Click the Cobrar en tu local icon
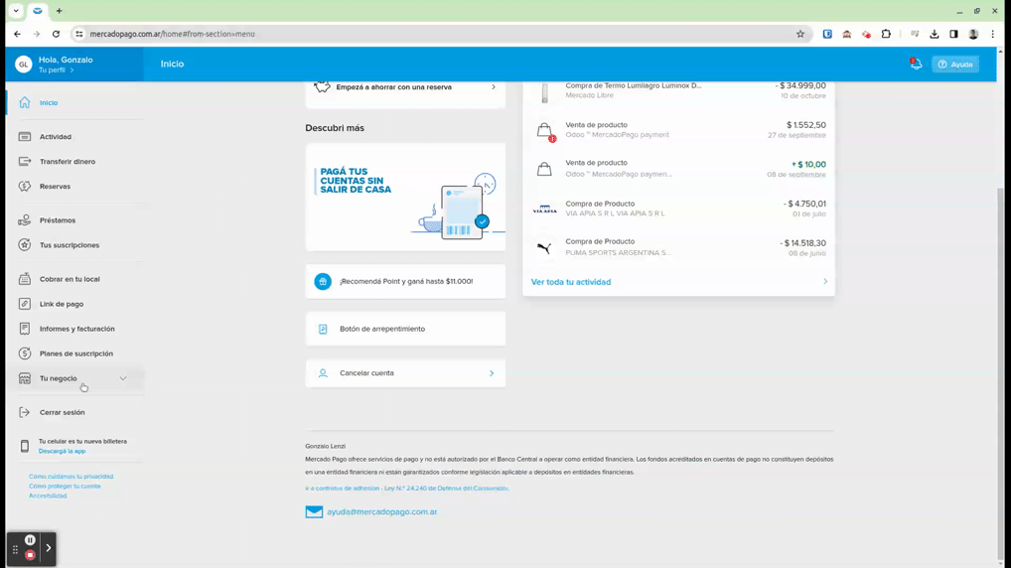The width and height of the screenshot is (1011, 568). (25, 279)
